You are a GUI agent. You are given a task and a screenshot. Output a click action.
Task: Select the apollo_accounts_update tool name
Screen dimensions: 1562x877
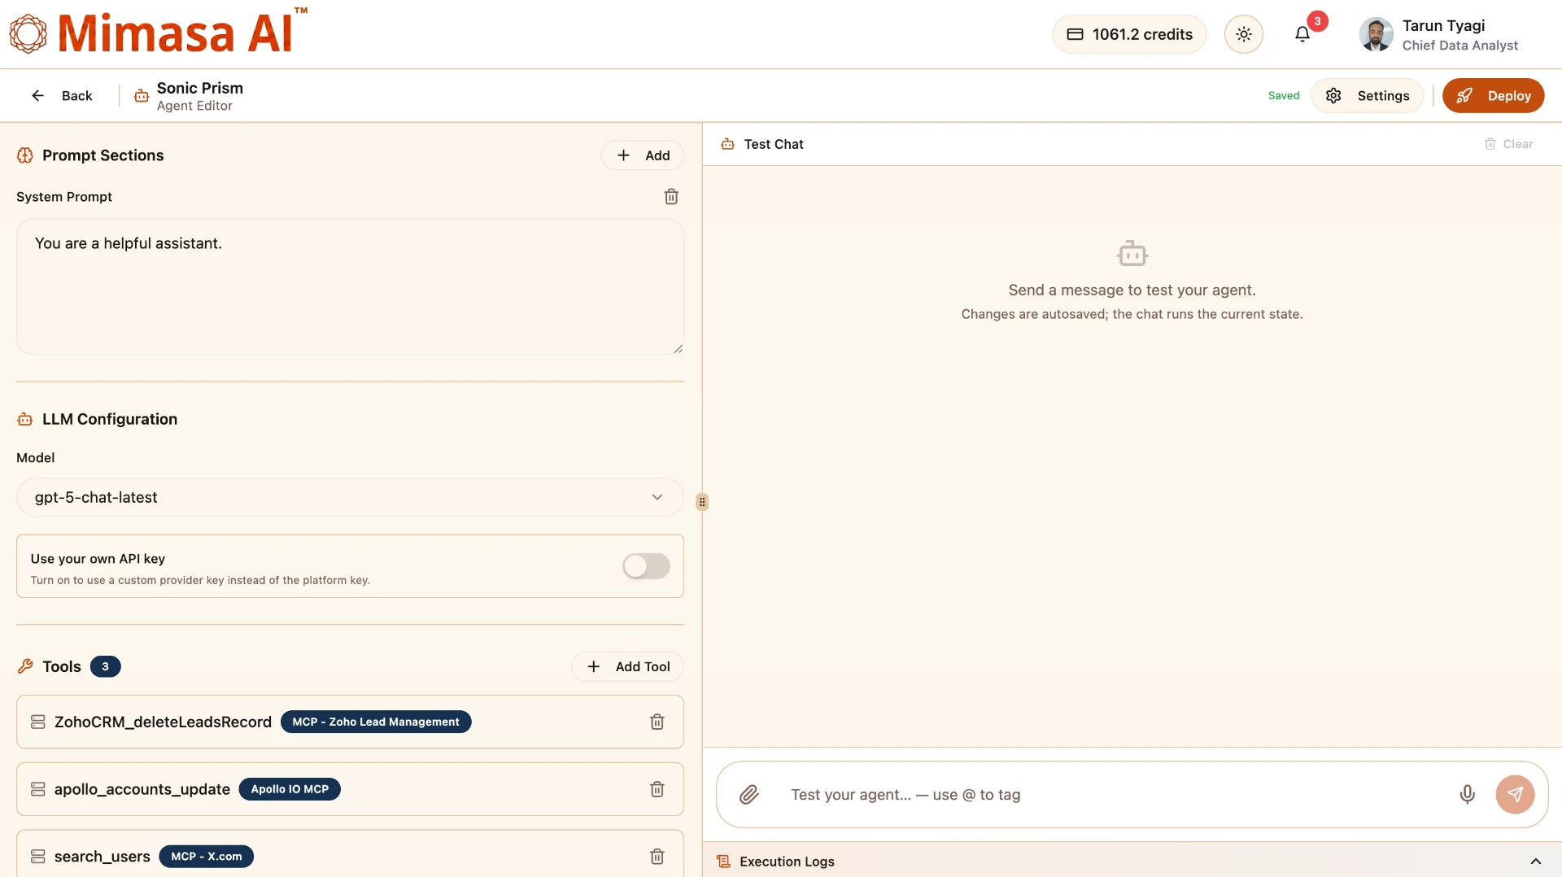click(142, 789)
